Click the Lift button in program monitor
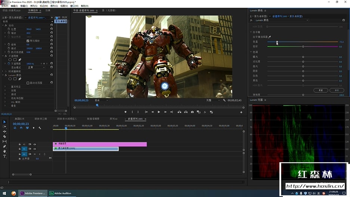The height and width of the screenshot is (197, 350). (179, 112)
